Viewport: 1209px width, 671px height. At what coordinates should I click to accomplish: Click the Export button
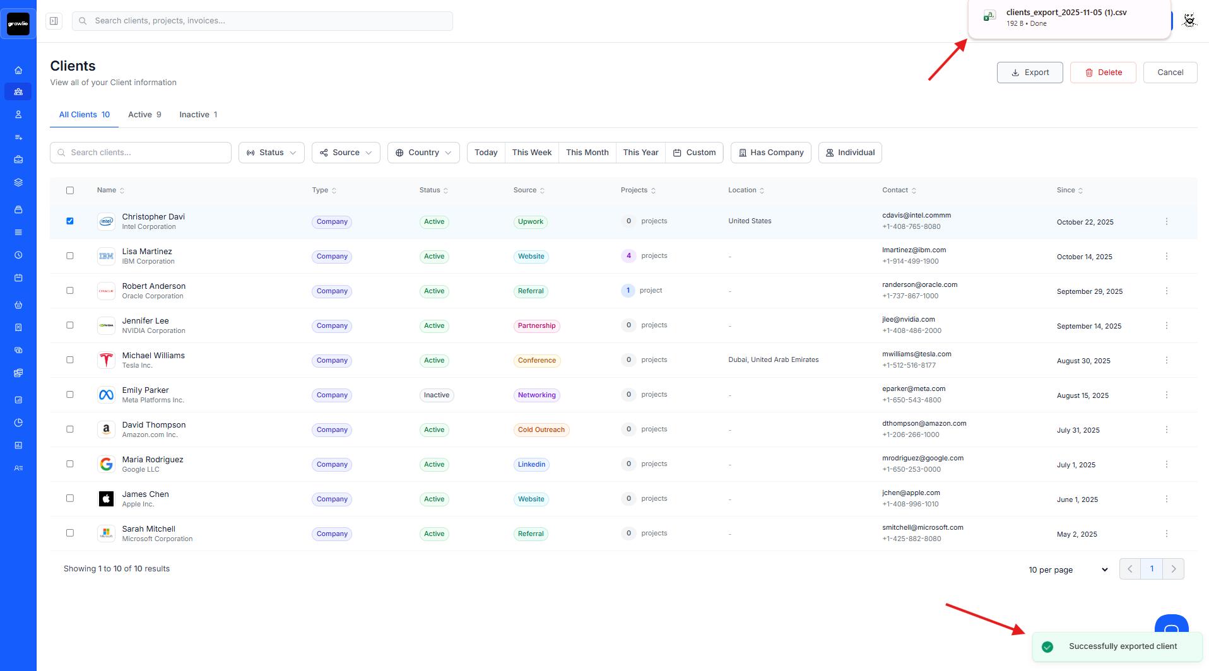click(x=1029, y=73)
